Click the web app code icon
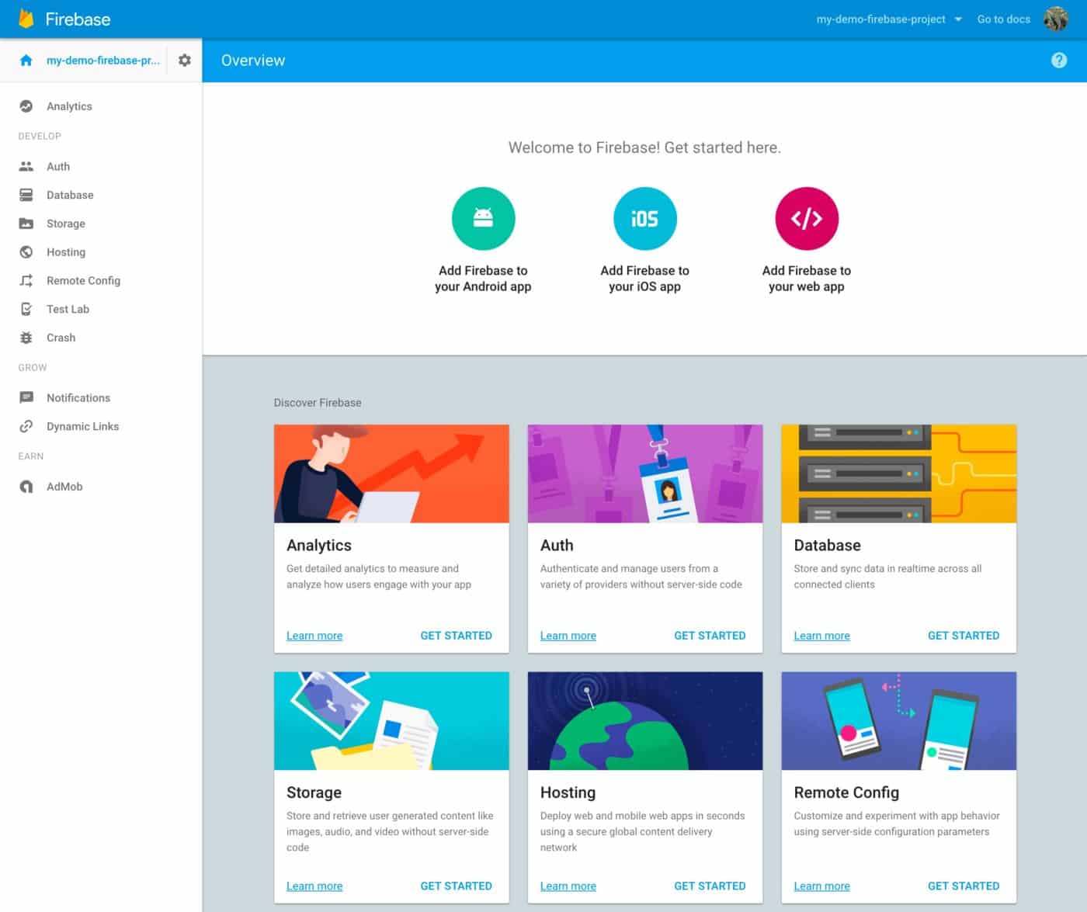1087x912 pixels. tap(807, 218)
